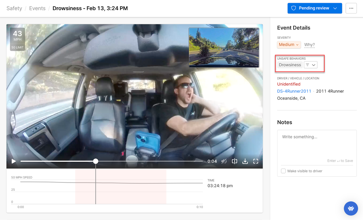The width and height of the screenshot is (363, 220).
Task: Open the DS-4Runner2011 vehicle link
Action: click(294, 91)
